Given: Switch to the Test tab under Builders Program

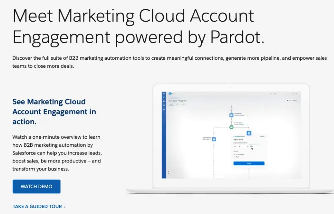Looking at the screenshot, I should [177, 104].
